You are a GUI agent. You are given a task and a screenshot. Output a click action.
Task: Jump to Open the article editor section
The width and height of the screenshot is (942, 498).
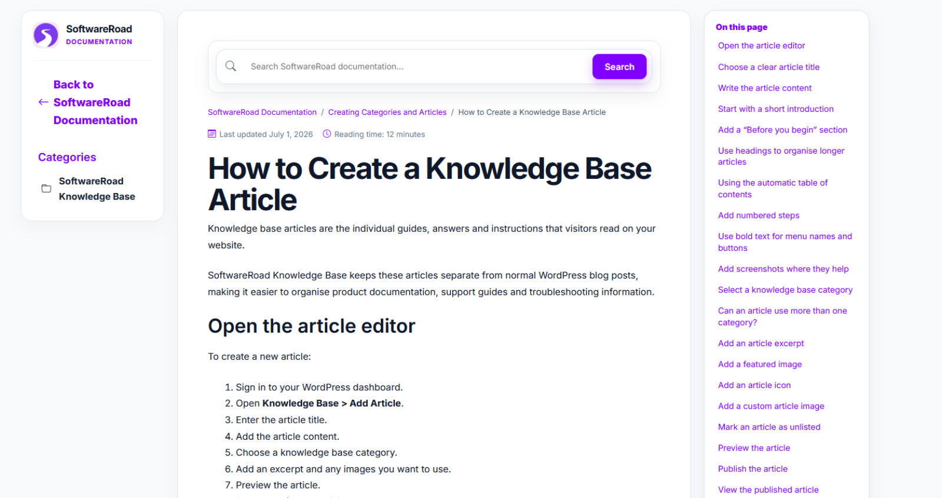pyautogui.click(x=761, y=45)
